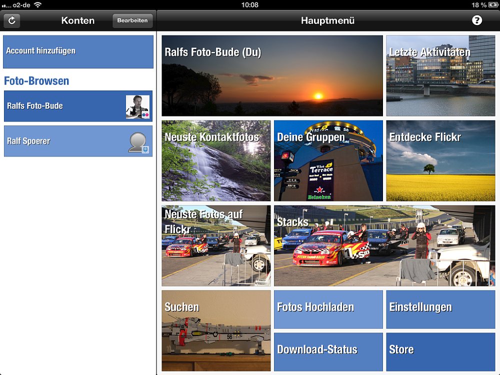The width and height of the screenshot is (500, 375).
Task: Open the Stacks tile
Action: [x=384, y=245]
